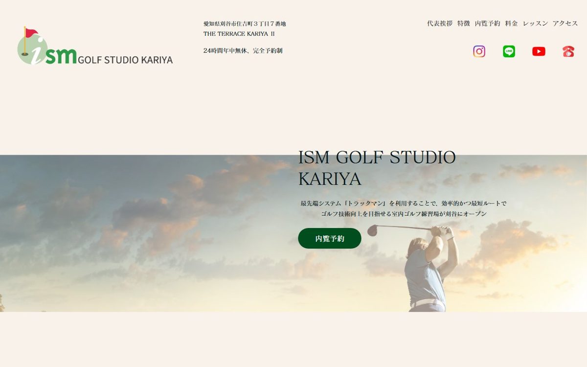587x367 pixels.
Task: Open the Instagram icon link
Action: coord(479,51)
